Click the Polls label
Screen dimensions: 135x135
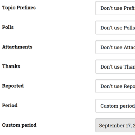coord(8,27)
